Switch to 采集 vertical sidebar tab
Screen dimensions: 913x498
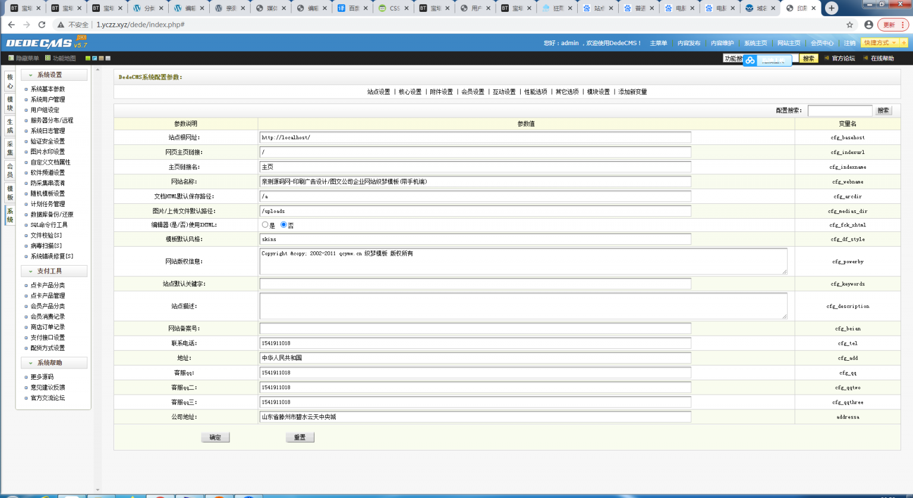coord(10,148)
